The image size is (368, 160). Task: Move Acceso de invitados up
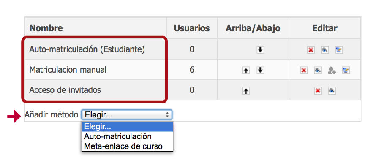coord(246,91)
